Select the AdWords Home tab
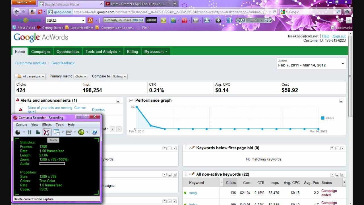 (20, 52)
